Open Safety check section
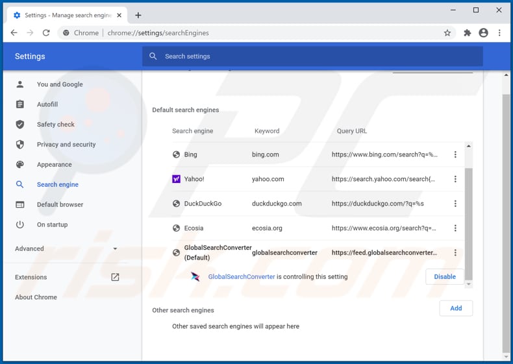The width and height of the screenshot is (513, 364). 56,125
